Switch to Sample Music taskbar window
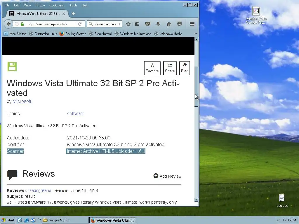This screenshot has height=224, width=299. [x=65, y=220]
